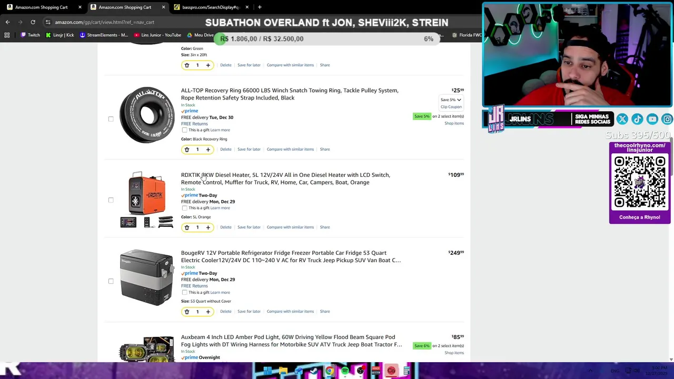Open Google Chrome on the taskbar
This screenshot has width=674, height=379.
coord(330,371)
